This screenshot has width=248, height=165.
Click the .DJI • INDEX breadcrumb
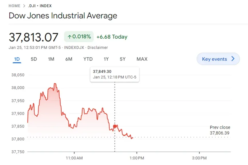(x=40, y=6)
